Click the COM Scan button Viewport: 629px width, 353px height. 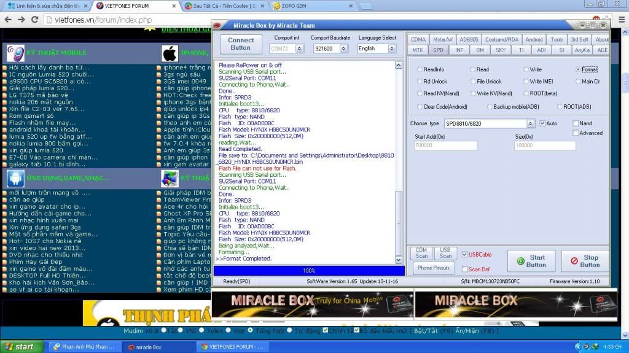click(421, 253)
